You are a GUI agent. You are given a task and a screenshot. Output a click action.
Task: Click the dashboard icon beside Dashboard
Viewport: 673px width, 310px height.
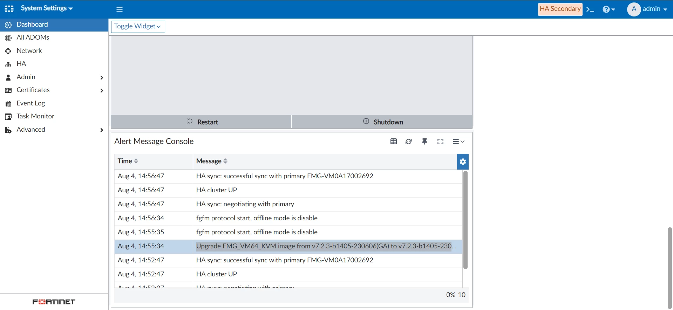click(8, 25)
